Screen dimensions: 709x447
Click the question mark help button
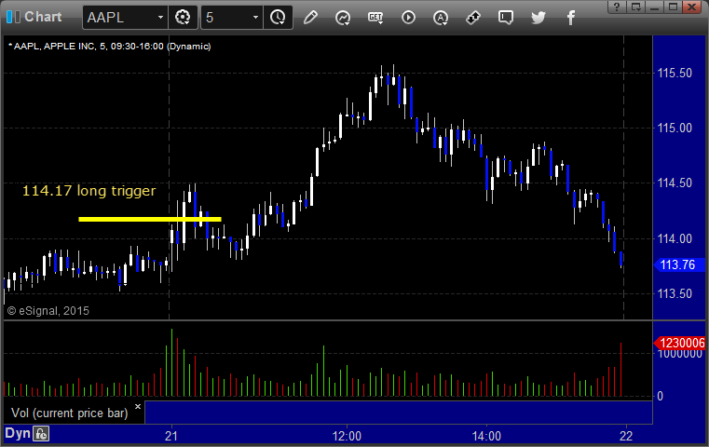tap(617, 7)
